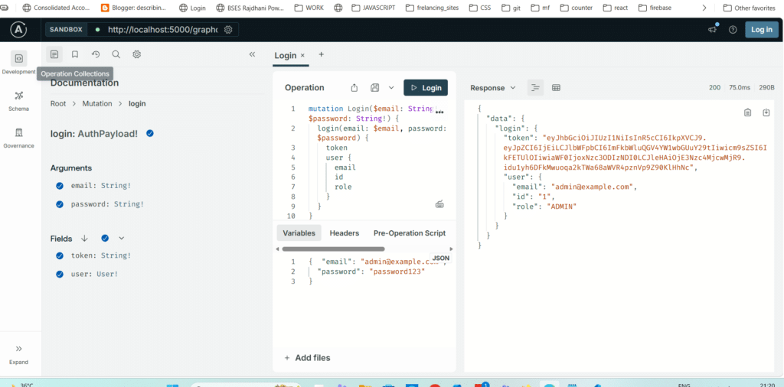Click the User! type link
The image size is (784, 387).
tap(106, 274)
